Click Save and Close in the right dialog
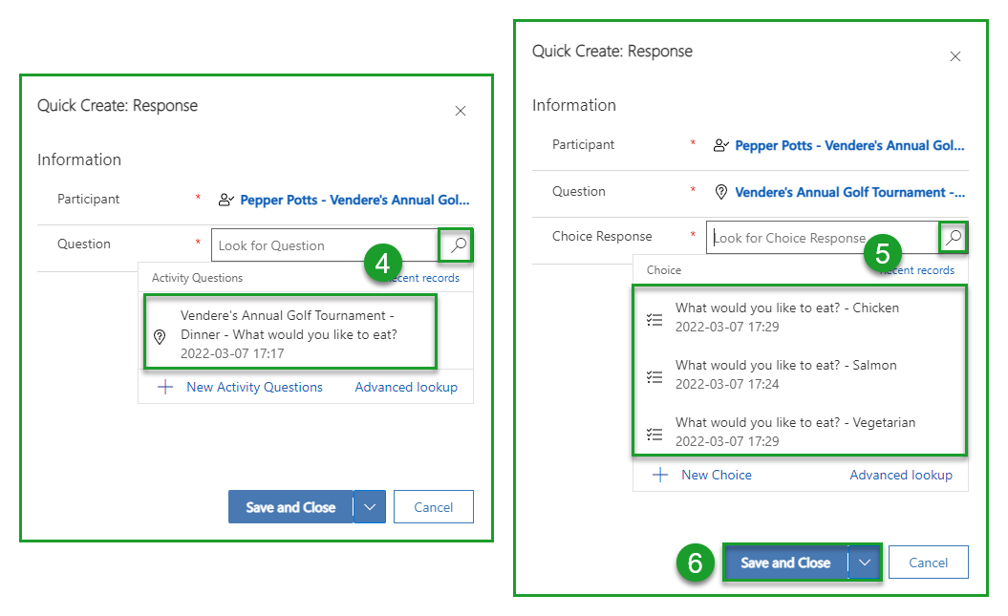 click(785, 563)
